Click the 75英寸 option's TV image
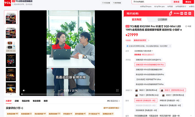 tap(136, 95)
